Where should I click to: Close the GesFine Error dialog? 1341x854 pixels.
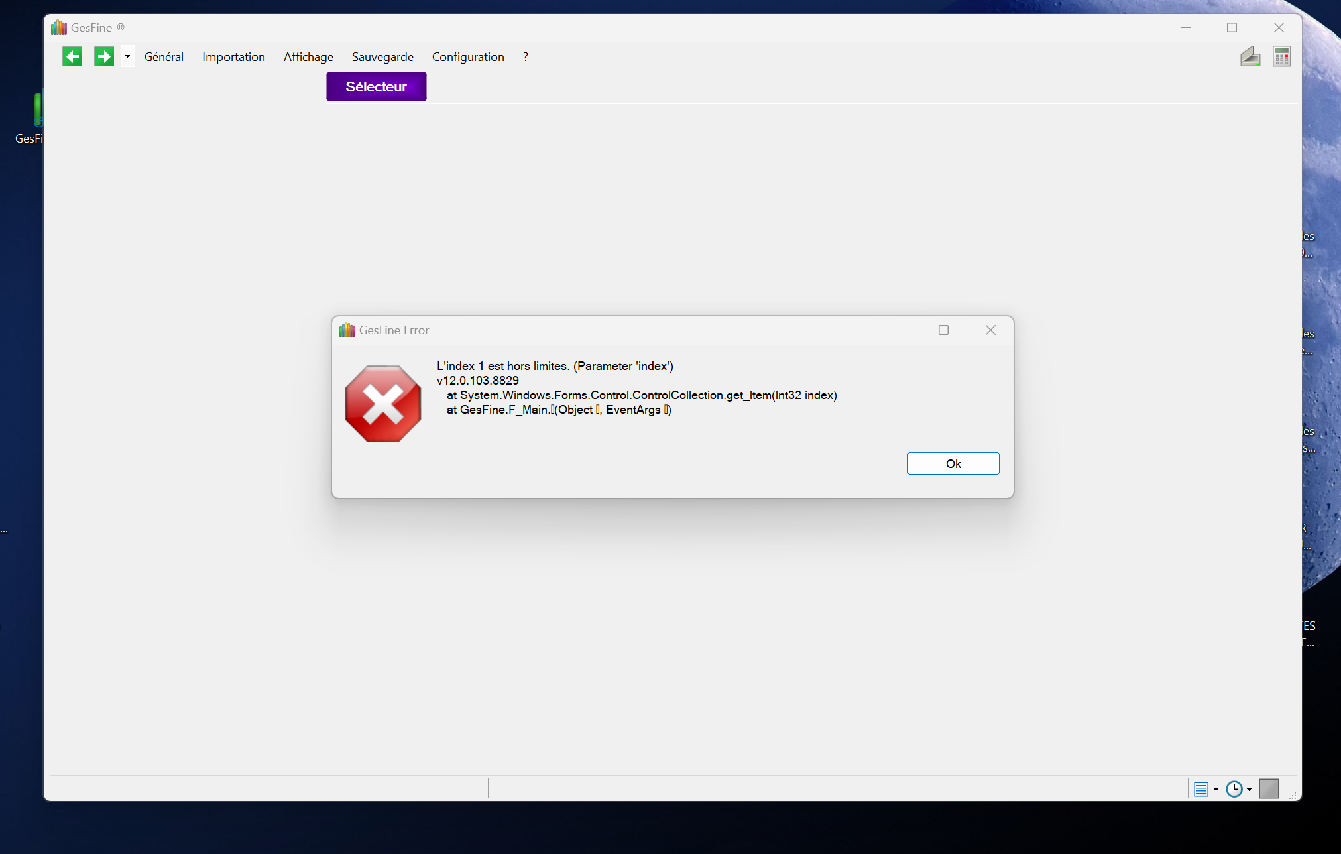[990, 330]
